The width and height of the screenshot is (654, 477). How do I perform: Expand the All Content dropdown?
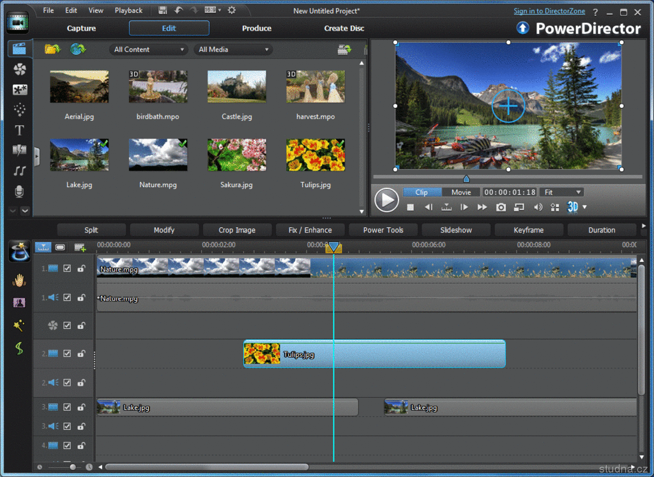click(x=148, y=49)
